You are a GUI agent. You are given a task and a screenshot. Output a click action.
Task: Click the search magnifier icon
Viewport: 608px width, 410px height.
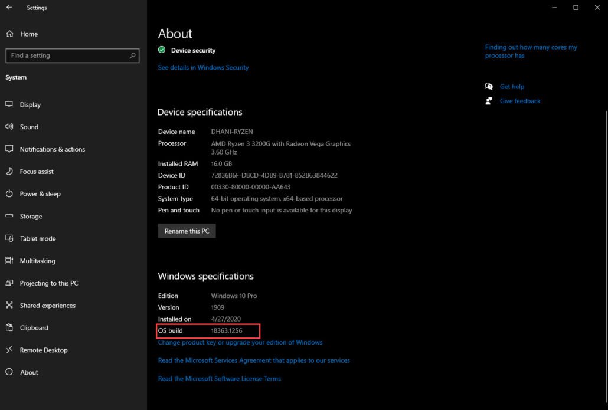[133, 55]
